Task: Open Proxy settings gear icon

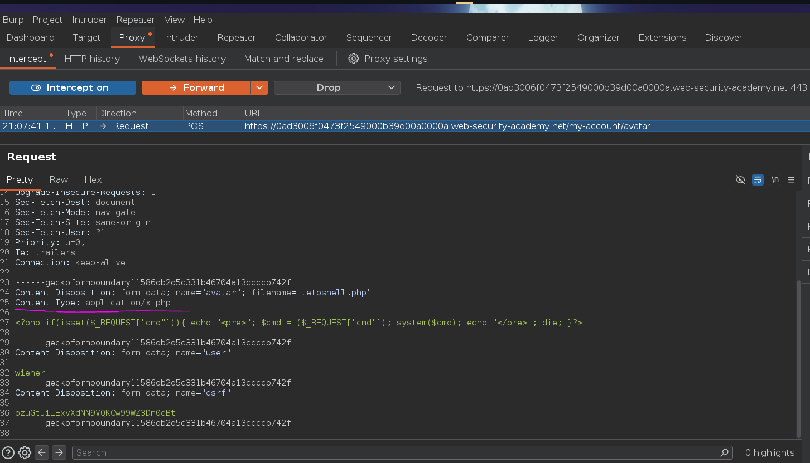Action: point(354,59)
